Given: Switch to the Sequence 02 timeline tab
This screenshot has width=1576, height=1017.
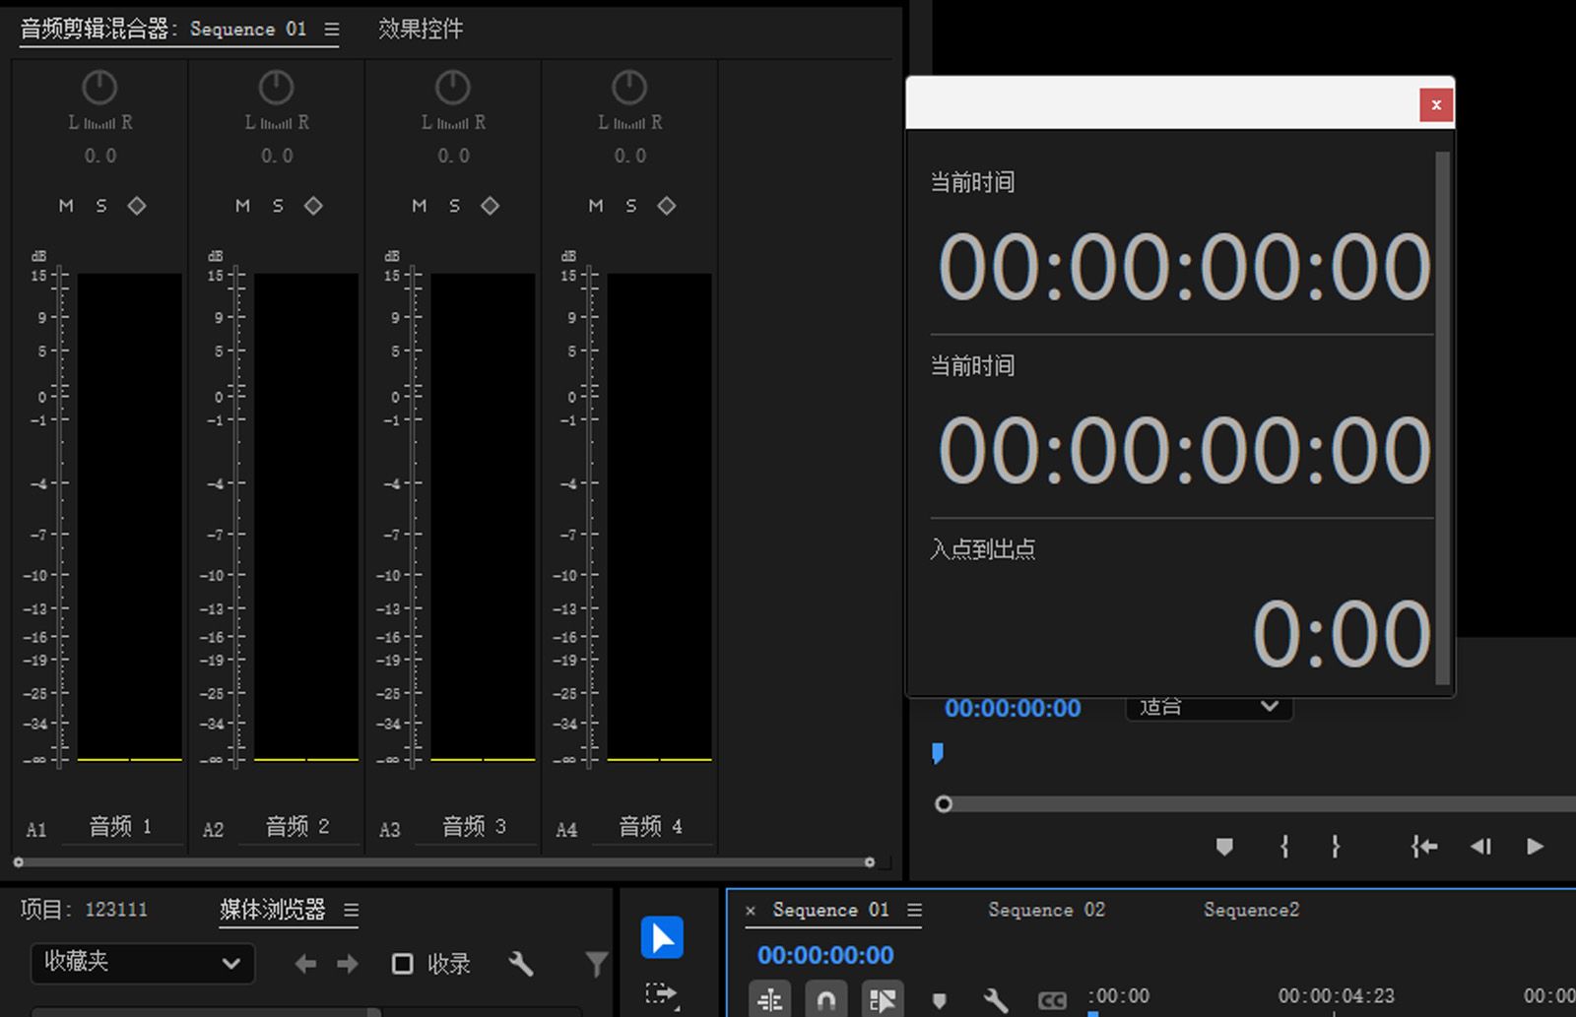Looking at the screenshot, I should pos(1046,911).
